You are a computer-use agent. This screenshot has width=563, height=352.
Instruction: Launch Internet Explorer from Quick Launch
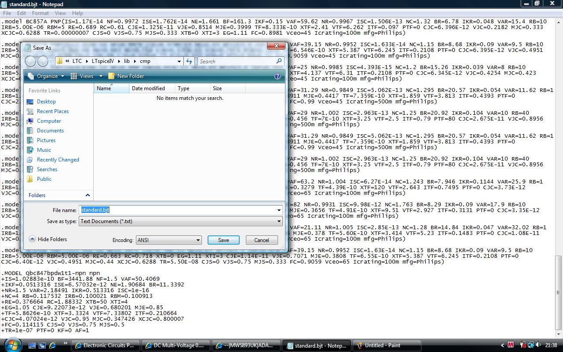point(52,345)
